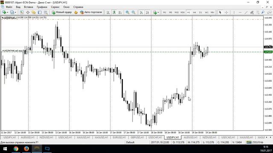Open Firefox from the taskbar

pos(26,149)
